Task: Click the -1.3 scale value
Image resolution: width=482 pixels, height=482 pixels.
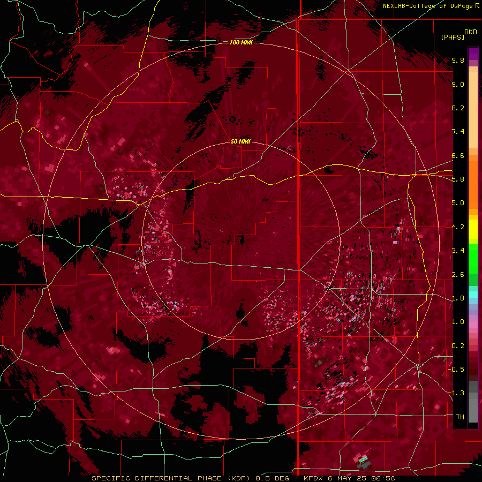Action: pyautogui.click(x=456, y=393)
